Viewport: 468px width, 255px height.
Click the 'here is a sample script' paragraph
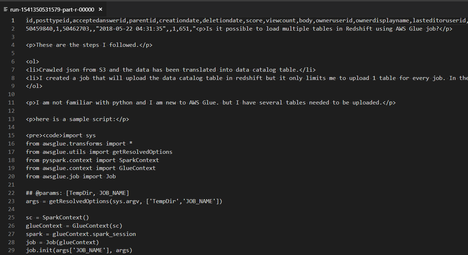(x=77, y=119)
